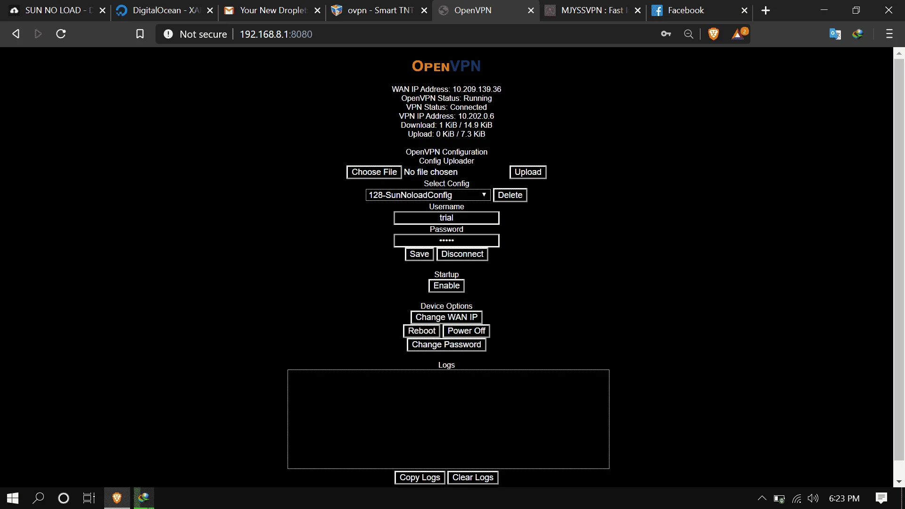Bookmark this page via the bookmark icon
The image size is (905, 509).
pos(140,34)
